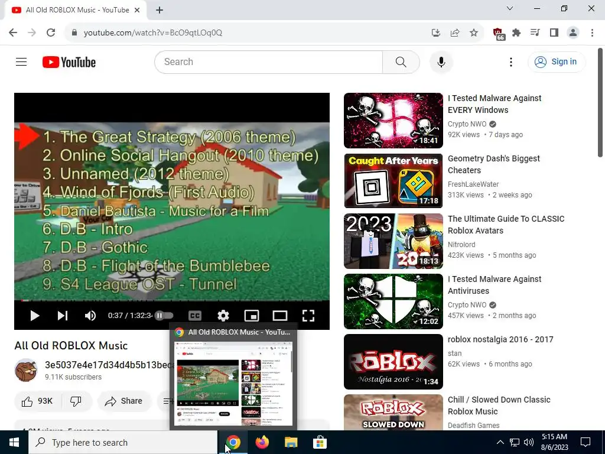Click the Sign in button
This screenshot has width=605, height=454.
pos(557,61)
